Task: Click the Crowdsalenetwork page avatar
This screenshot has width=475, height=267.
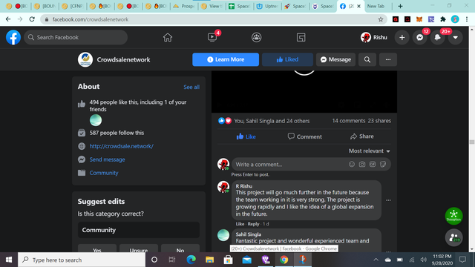Action: [x=85, y=59]
